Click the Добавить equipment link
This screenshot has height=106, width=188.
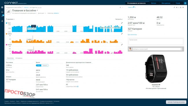pos(56,13)
